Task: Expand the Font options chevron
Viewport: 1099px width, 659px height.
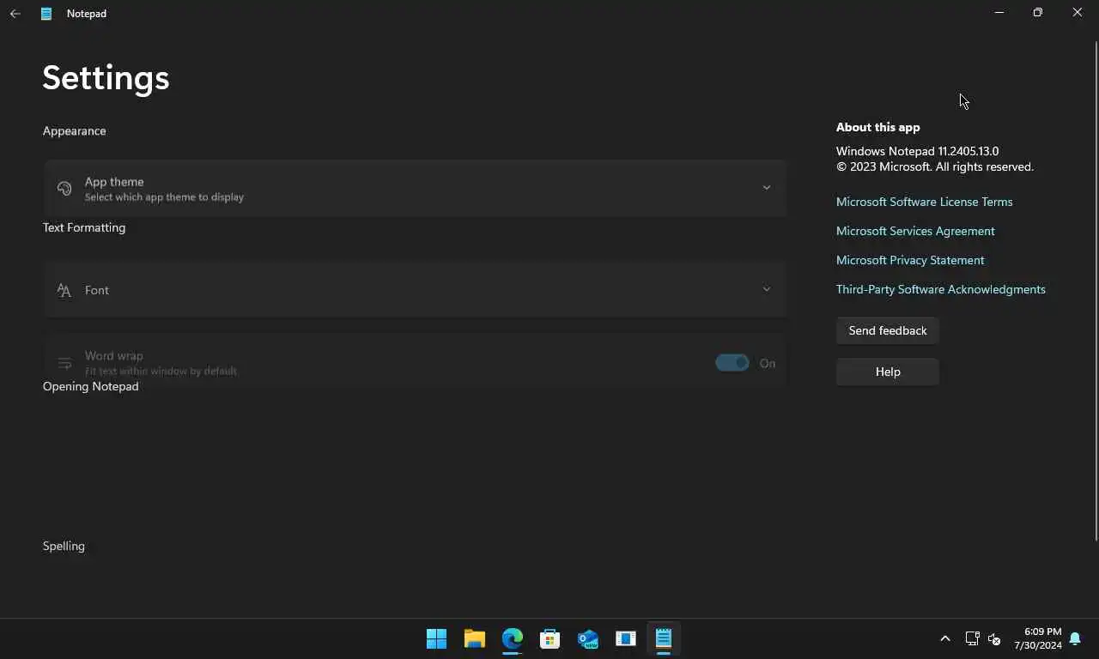Action: (x=767, y=289)
